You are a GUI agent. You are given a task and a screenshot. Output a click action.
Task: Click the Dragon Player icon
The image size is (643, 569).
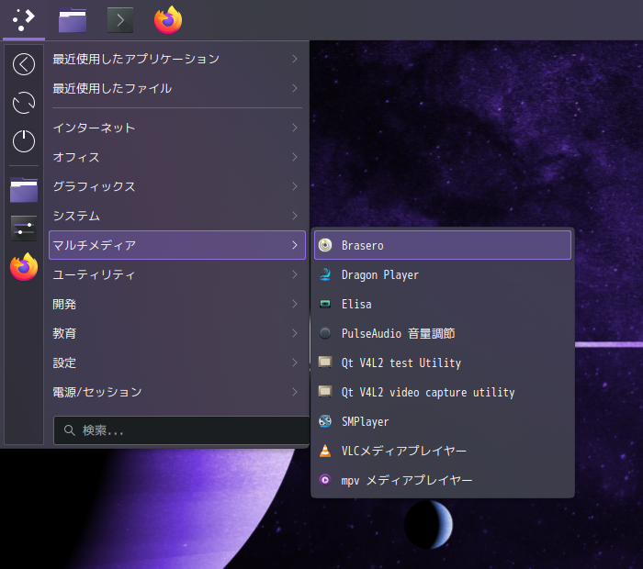[325, 274]
